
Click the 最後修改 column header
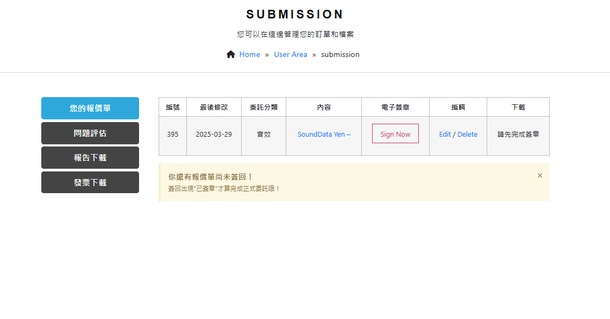[x=214, y=107]
